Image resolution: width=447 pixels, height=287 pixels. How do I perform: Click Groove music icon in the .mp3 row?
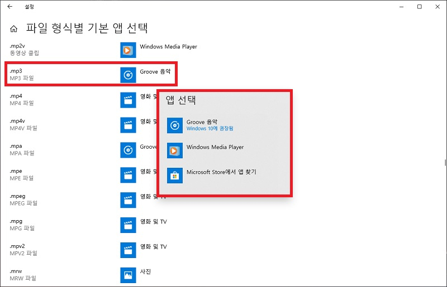tap(128, 75)
